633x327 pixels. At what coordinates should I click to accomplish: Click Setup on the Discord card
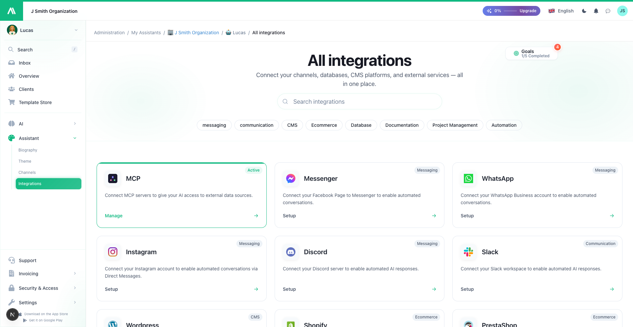[289, 289]
